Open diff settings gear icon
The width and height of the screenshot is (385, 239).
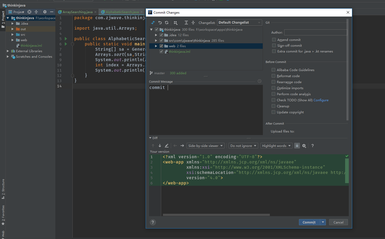304,146
